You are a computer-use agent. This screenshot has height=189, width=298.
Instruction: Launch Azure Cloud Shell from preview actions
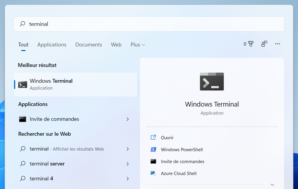point(179,174)
